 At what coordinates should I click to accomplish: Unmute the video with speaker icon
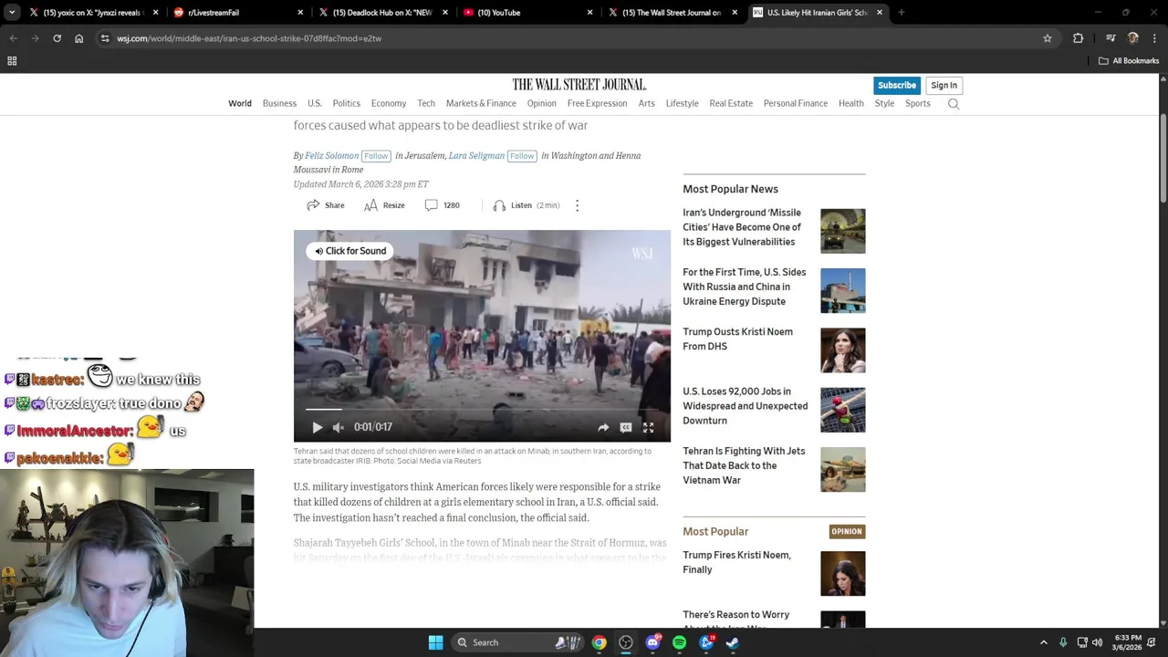pyautogui.click(x=339, y=427)
